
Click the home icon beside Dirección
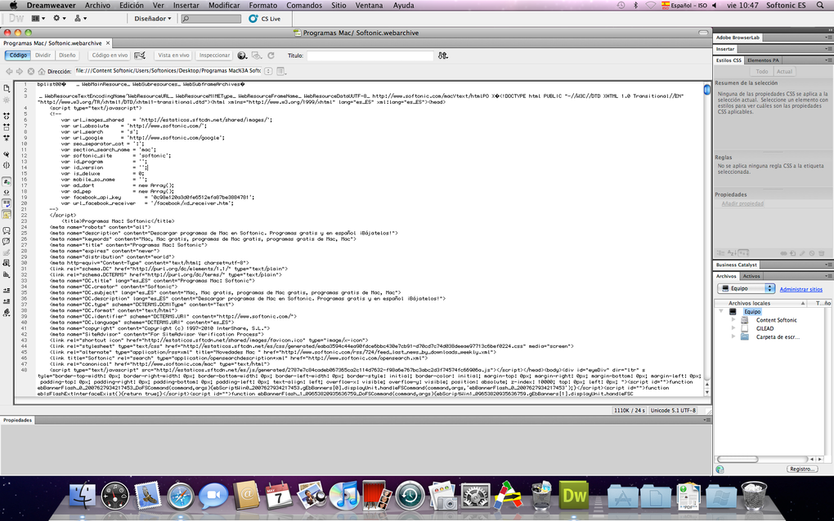coord(42,71)
